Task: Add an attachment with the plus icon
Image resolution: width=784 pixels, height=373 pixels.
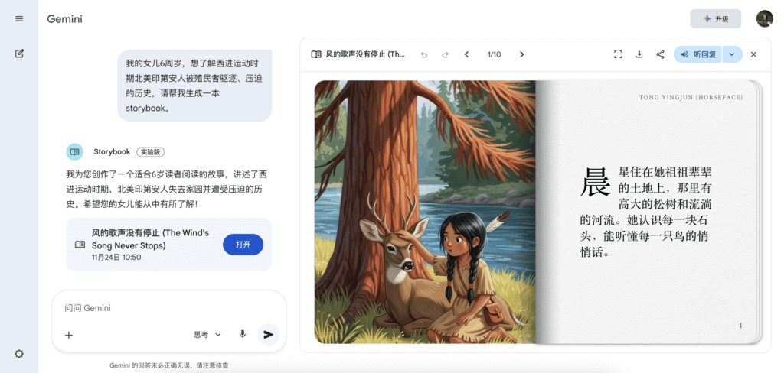Action: (69, 335)
